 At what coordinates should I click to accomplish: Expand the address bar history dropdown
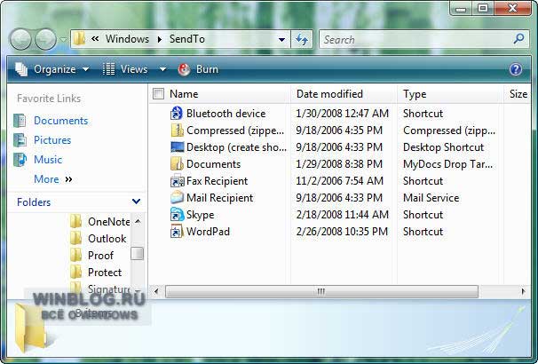point(281,39)
